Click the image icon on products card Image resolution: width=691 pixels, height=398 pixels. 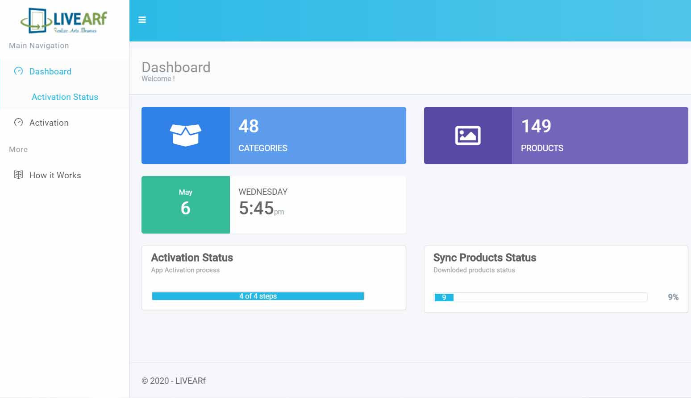(x=468, y=135)
